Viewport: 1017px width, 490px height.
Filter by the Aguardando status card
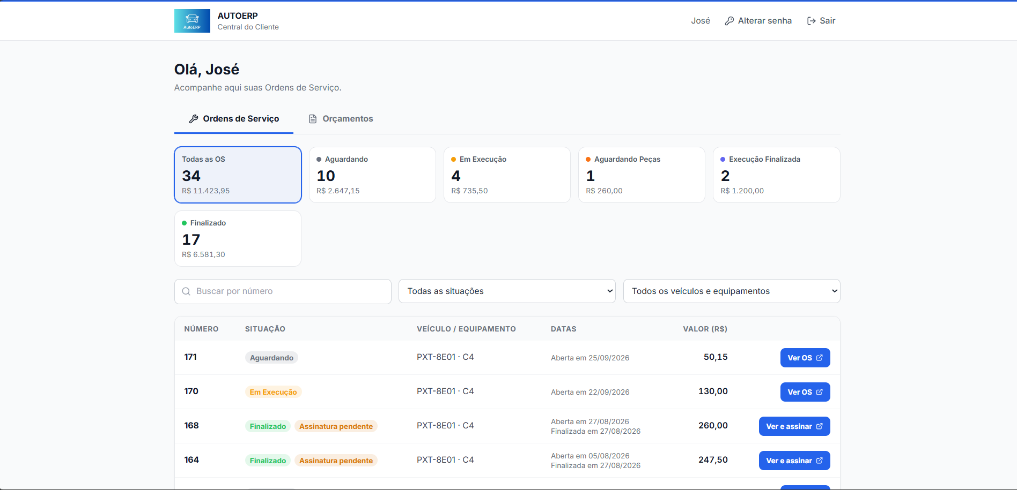point(372,175)
